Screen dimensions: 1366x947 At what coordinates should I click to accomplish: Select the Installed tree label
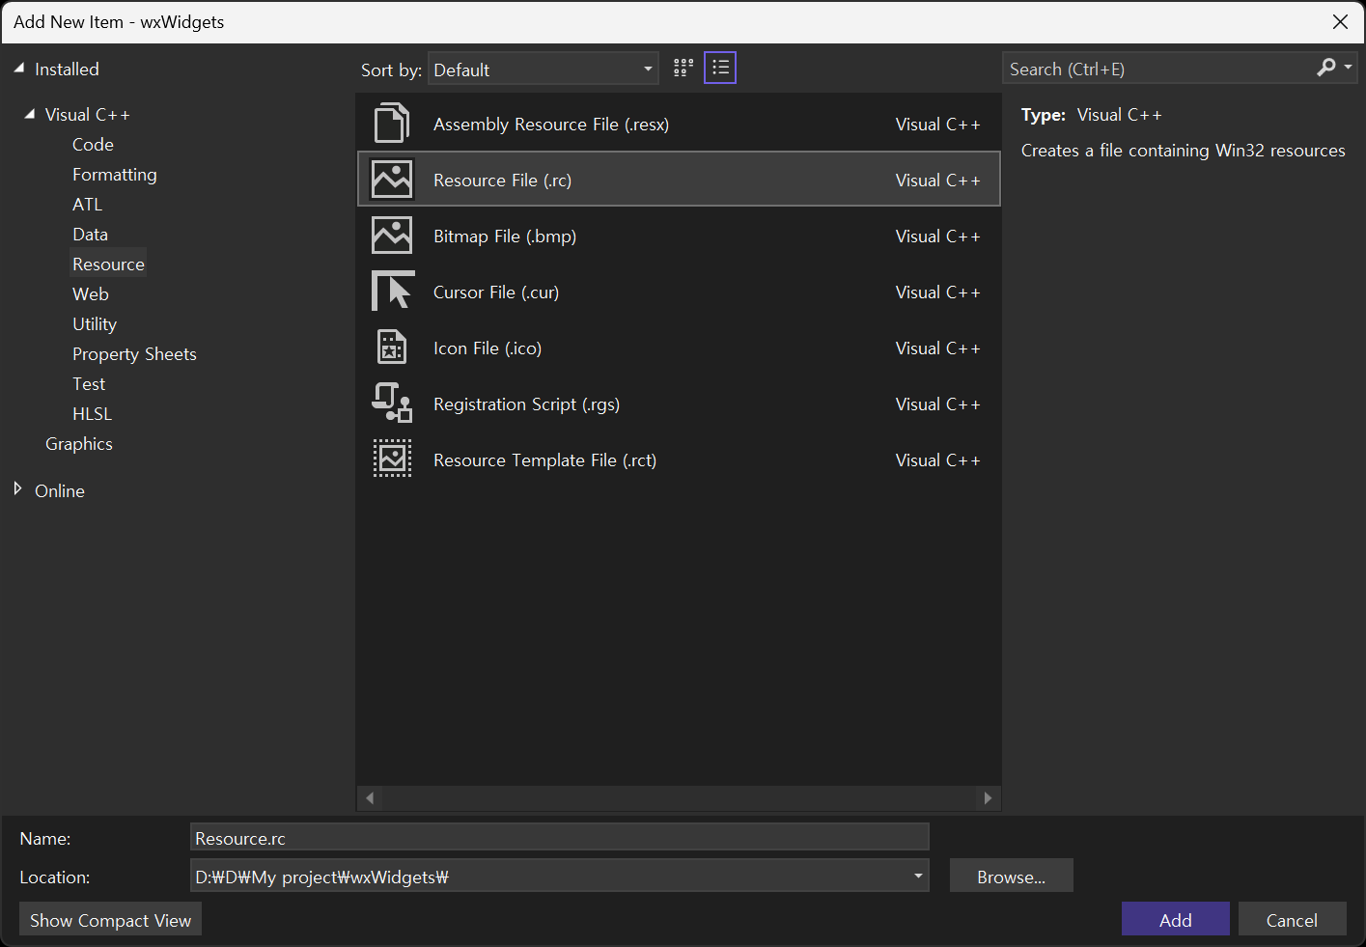click(x=67, y=70)
